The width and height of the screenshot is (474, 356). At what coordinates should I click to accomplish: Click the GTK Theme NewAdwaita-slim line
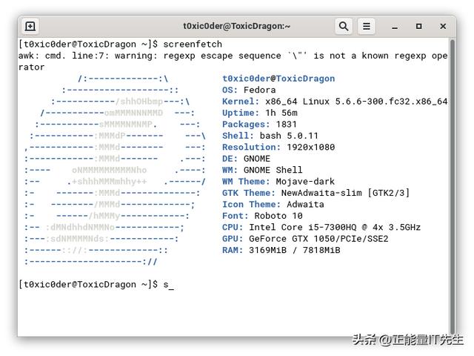[x=316, y=193]
